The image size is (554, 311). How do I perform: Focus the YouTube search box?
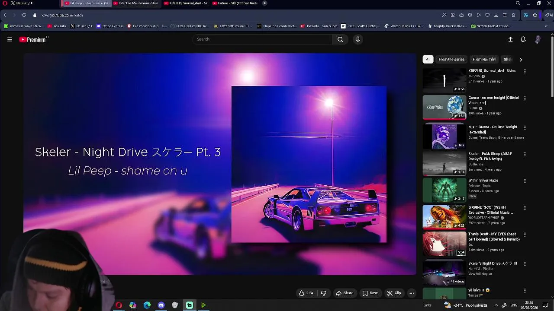tap(262, 39)
